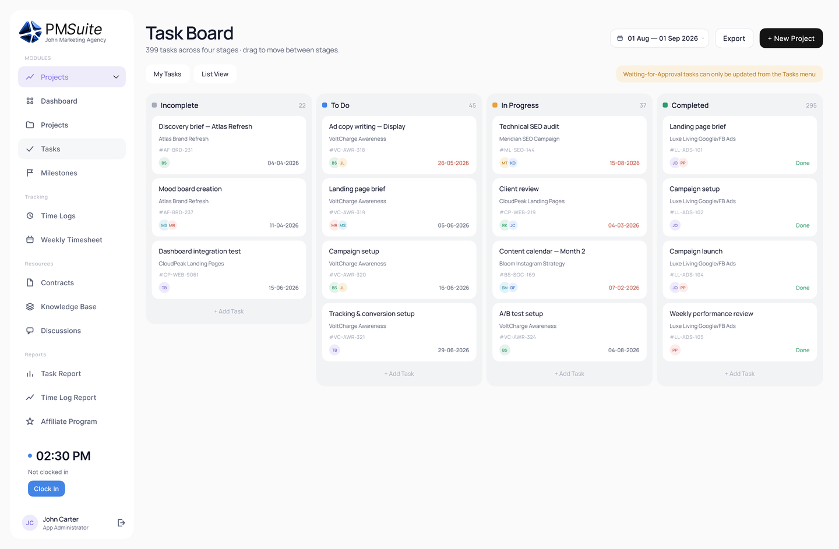The width and height of the screenshot is (839, 549).
Task: Add Task in the Completed column
Action: point(739,374)
